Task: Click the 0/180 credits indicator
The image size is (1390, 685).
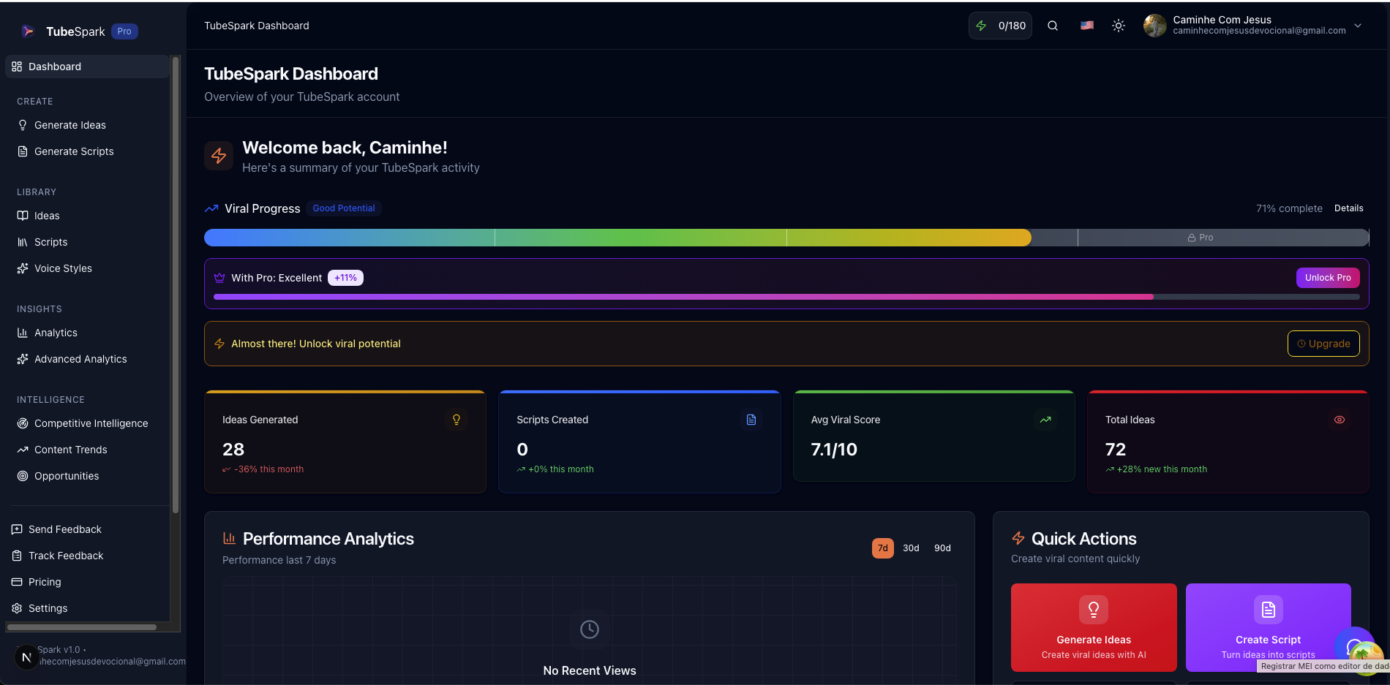Action: tap(1000, 26)
